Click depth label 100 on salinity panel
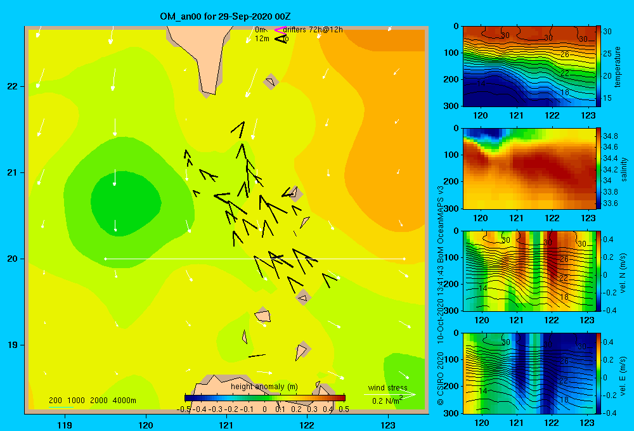634x431 pixels. point(451,155)
